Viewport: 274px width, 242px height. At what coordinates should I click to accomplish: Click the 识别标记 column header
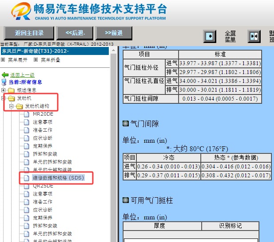click(x=230, y=226)
